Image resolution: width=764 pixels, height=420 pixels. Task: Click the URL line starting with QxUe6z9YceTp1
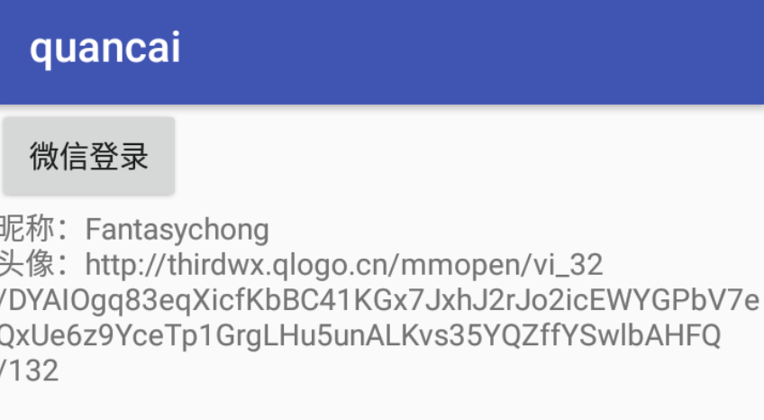(x=360, y=335)
